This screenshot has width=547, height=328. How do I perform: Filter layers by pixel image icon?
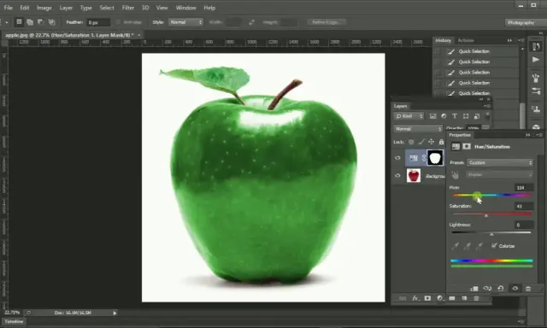pos(432,116)
